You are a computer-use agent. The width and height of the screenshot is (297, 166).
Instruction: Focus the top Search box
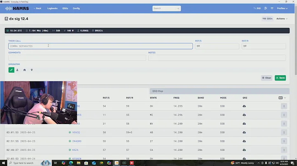167,8
